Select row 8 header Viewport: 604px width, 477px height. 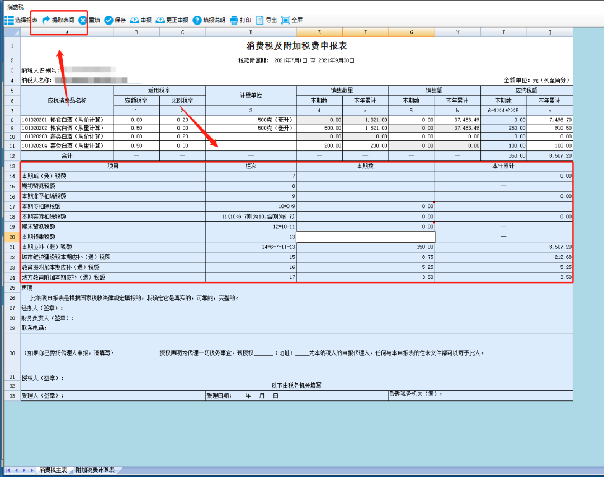pos(12,120)
